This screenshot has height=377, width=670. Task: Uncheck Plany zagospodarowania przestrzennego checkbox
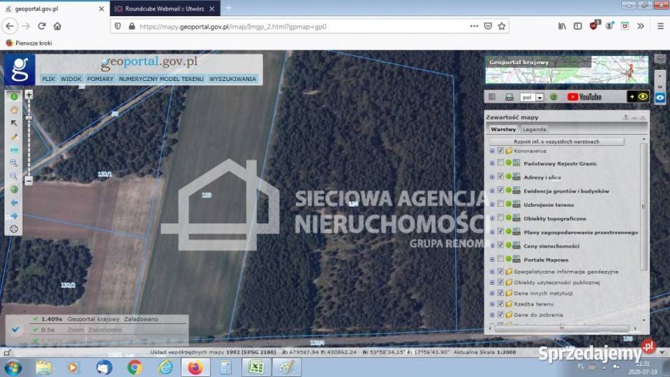coord(500,231)
